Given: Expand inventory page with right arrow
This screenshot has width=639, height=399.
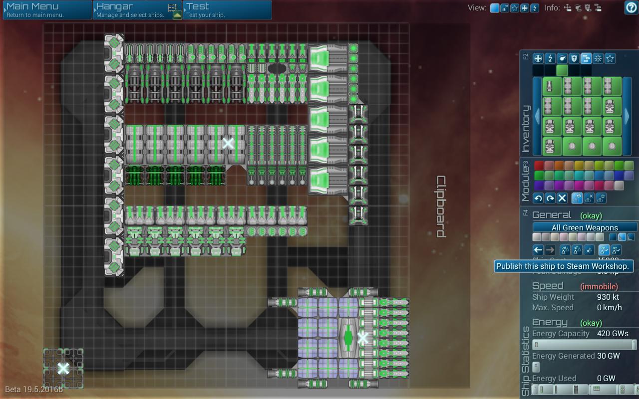Looking at the screenshot, I should point(627,116).
